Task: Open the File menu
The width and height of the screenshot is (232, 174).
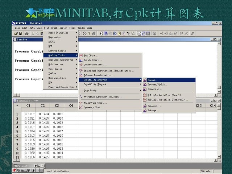Action: (x=17, y=28)
